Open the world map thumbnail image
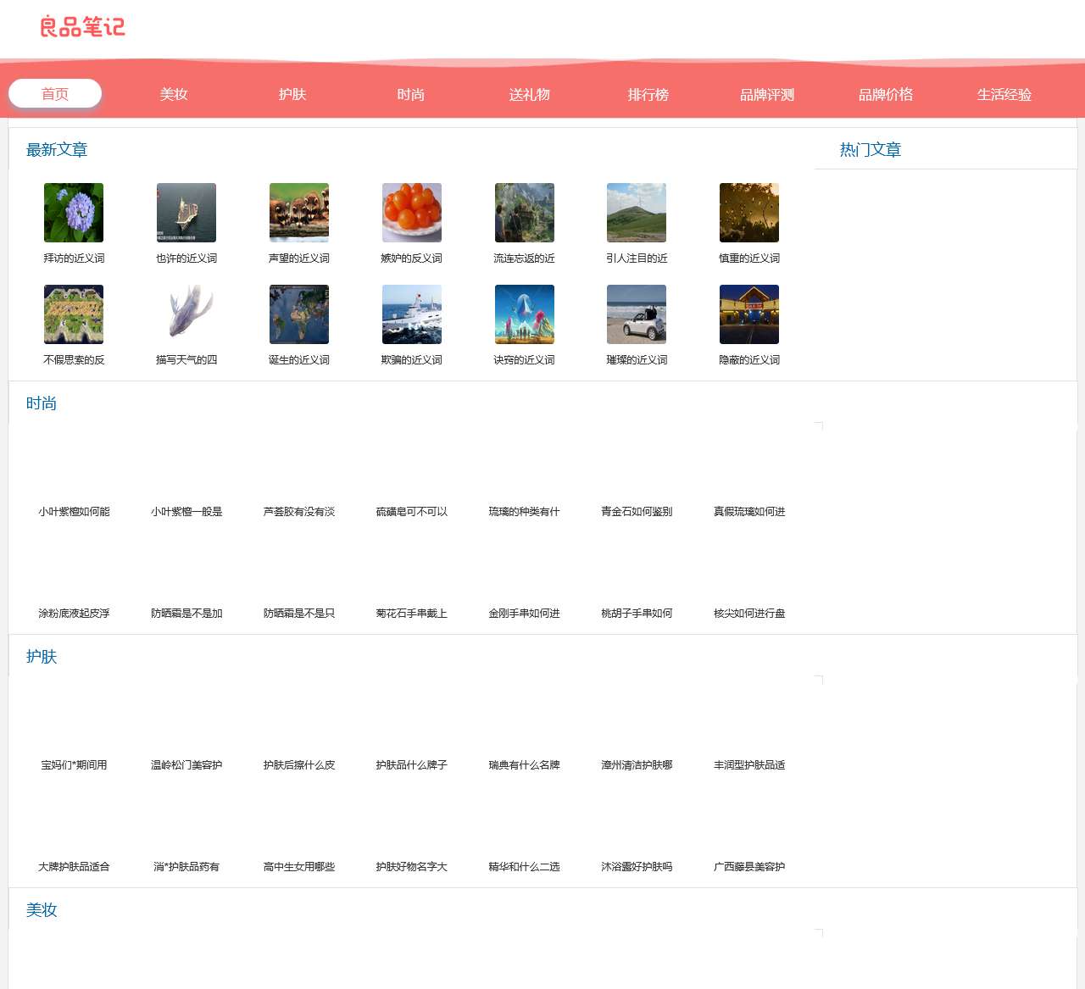The height and width of the screenshot is (989, 1085). click(x=299, y=314)
